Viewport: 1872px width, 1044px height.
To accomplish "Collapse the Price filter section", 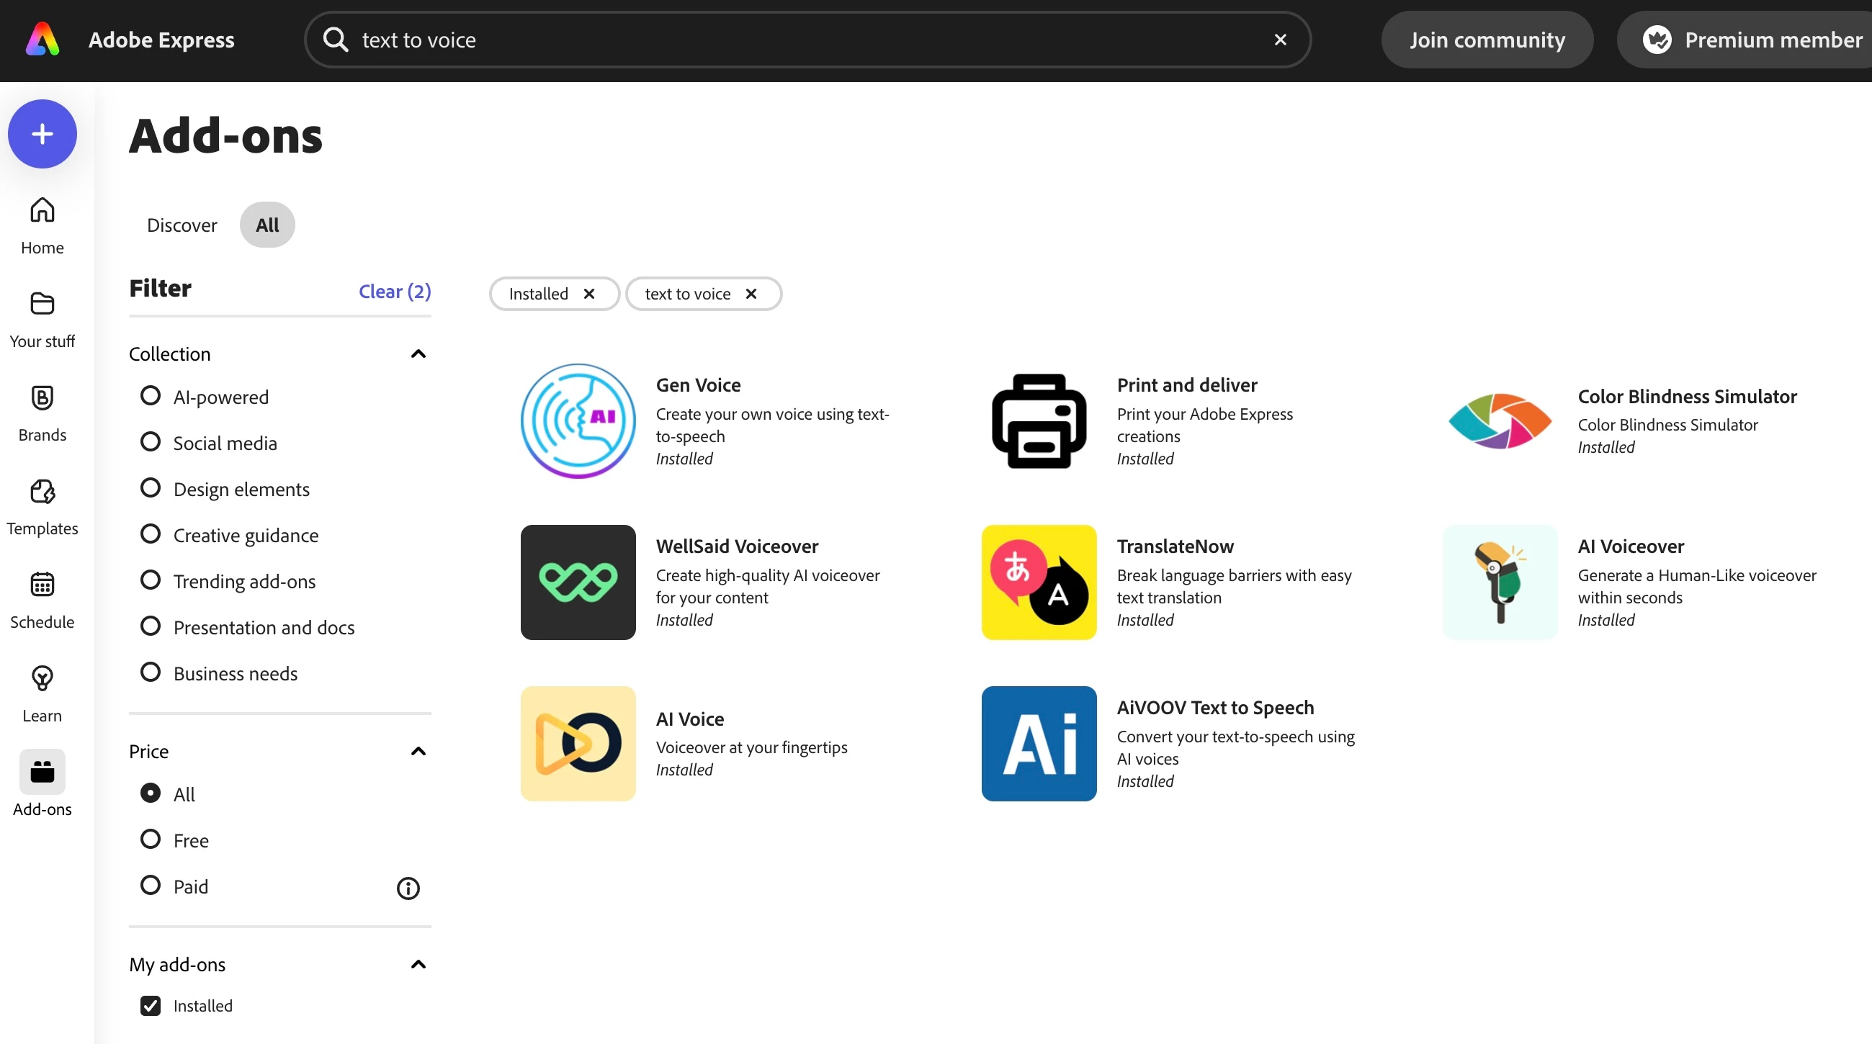I will click(x=418, y=751).
